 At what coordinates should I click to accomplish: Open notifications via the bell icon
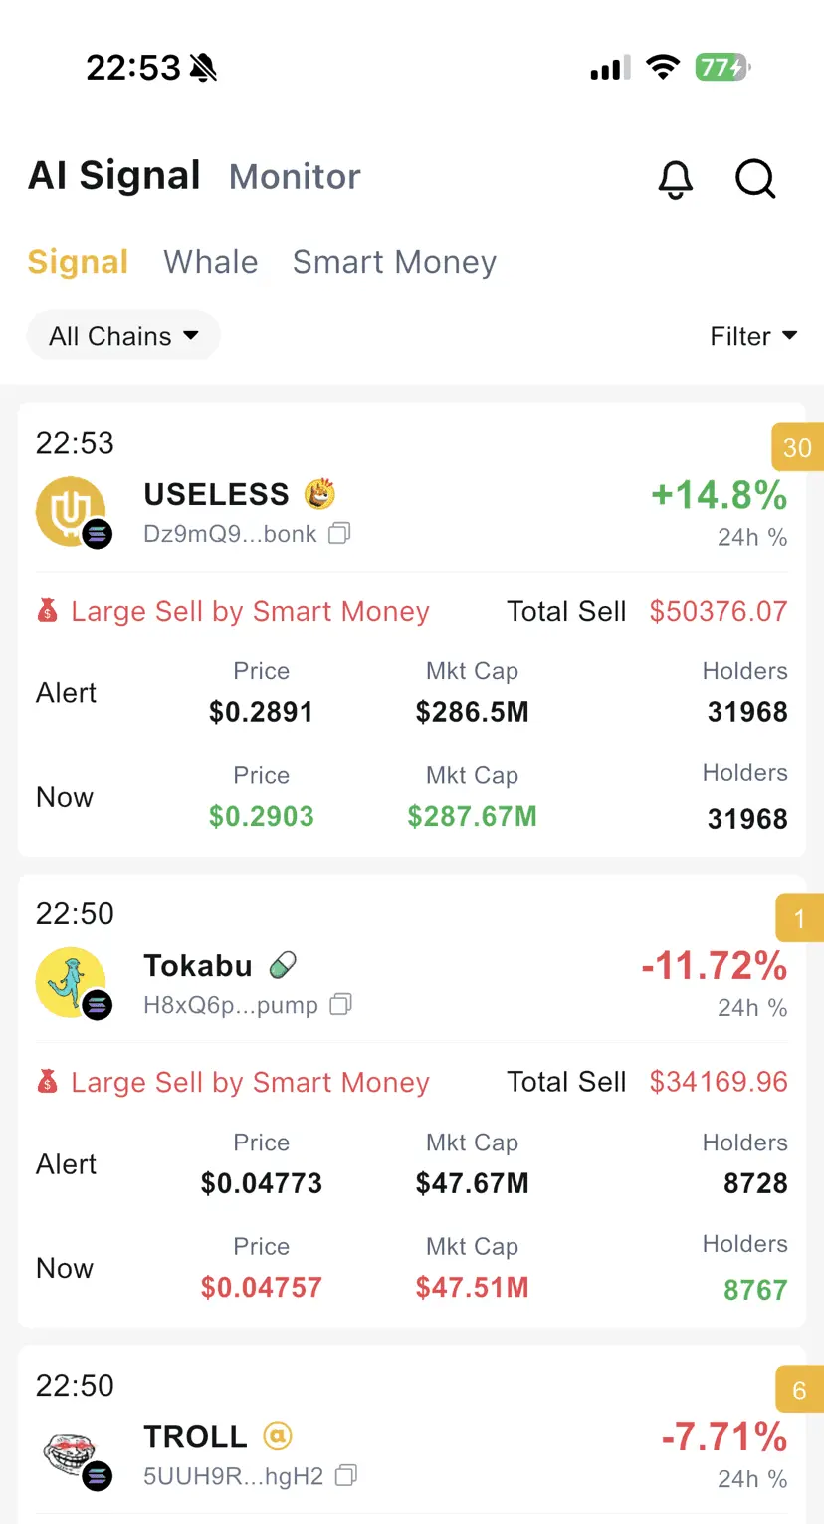pos(676,179)
